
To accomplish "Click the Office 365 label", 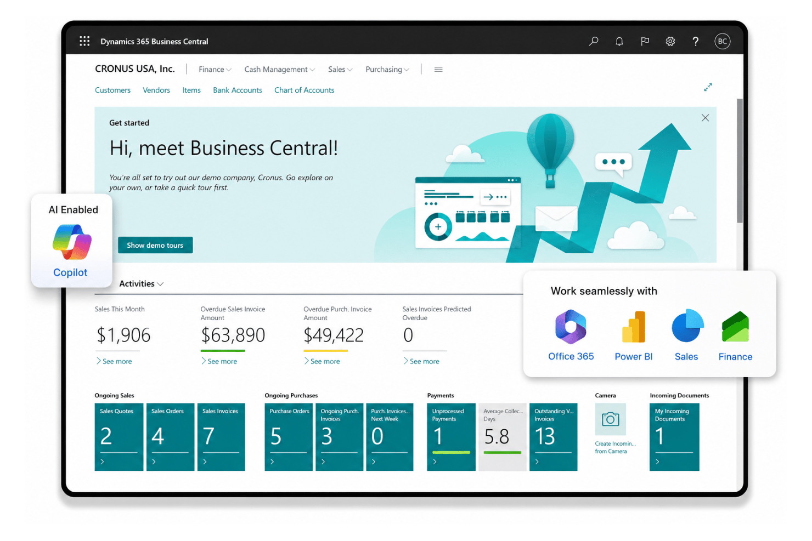I will tap(571, 356).
